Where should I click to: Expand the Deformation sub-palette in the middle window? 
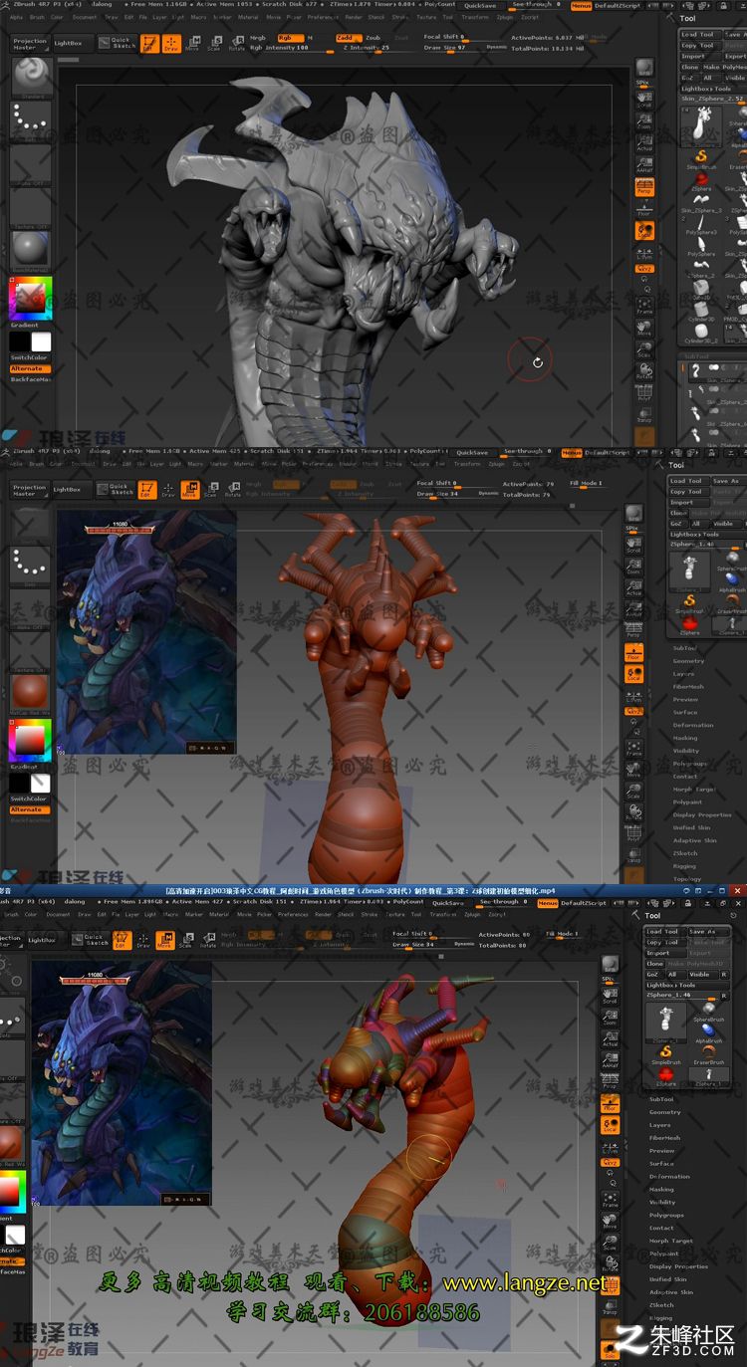(693, 725)
